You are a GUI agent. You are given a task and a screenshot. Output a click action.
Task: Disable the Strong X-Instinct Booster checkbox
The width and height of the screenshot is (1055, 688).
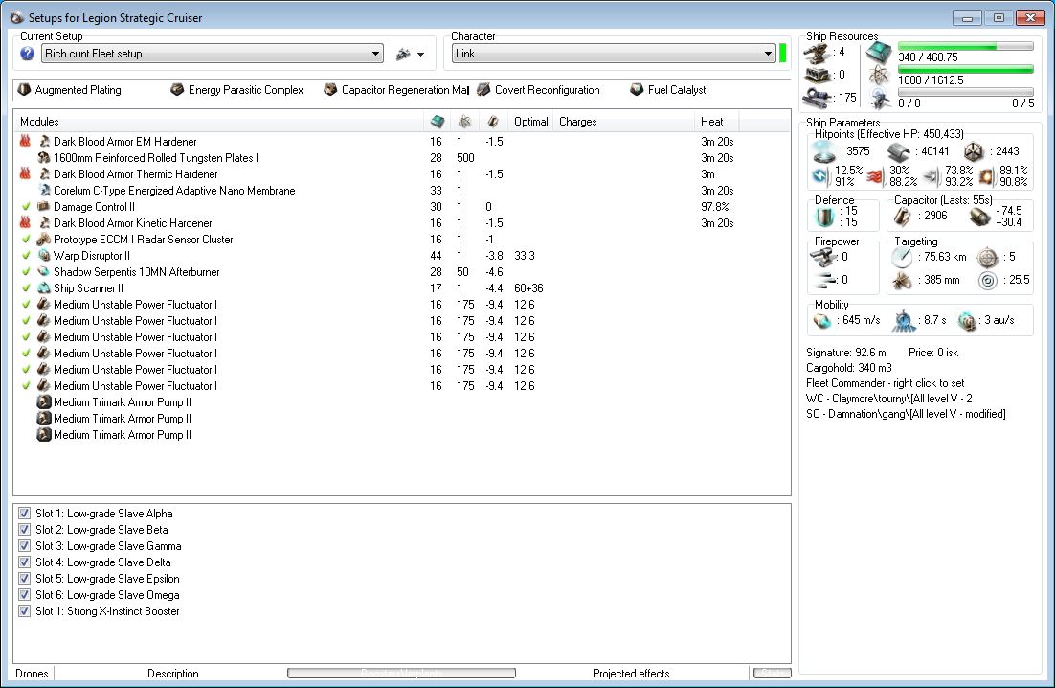coord(25,611)
